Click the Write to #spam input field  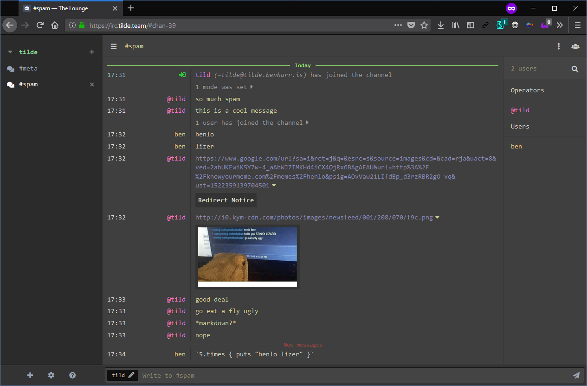[x=355, y=375]
